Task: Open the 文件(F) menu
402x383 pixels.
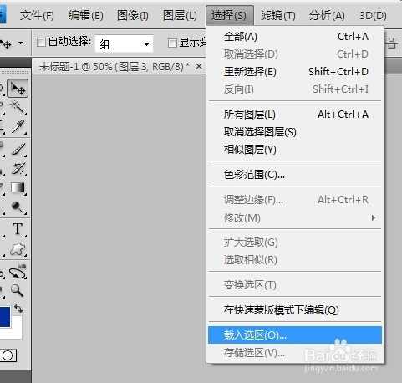Action: click(x=37, y=15)
